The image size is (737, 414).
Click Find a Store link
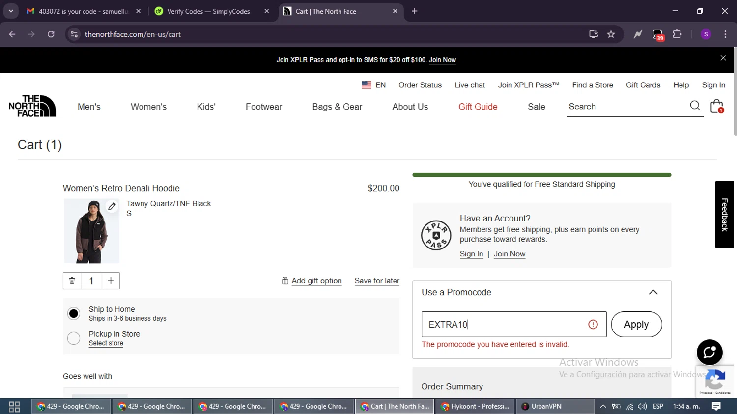(x=593, y=85)
